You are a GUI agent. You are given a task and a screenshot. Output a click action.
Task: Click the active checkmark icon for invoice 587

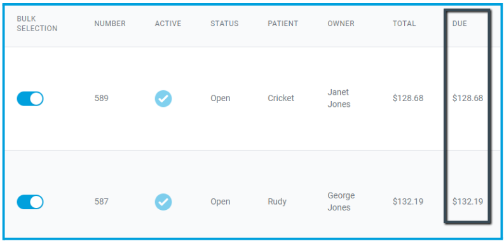point(163,202)
